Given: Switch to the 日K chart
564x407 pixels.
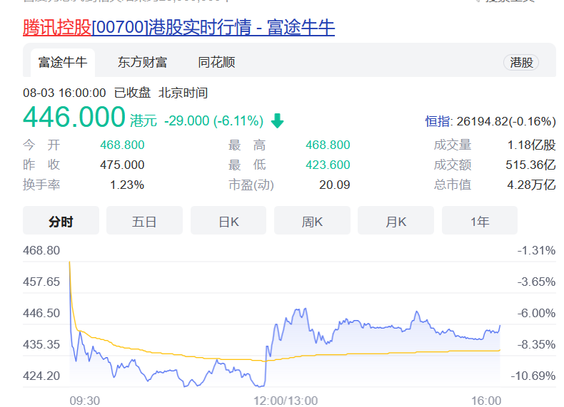Looking at the screenshot, I should (x=228, y=221).
